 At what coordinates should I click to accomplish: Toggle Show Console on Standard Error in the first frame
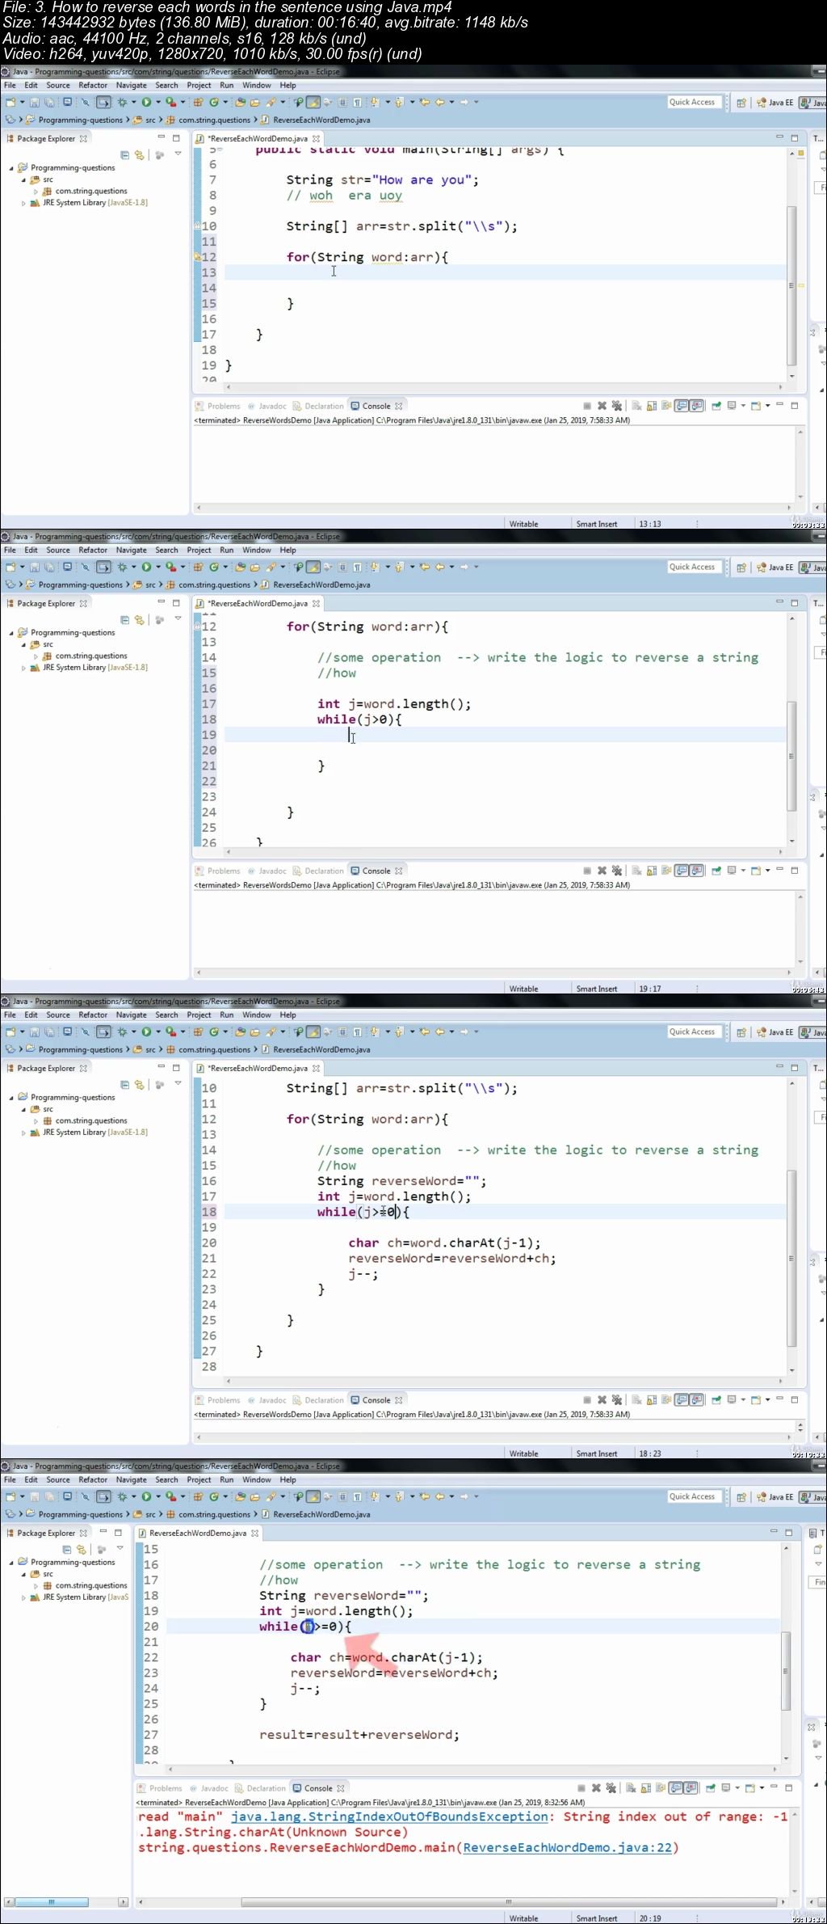tap(696, 406)
